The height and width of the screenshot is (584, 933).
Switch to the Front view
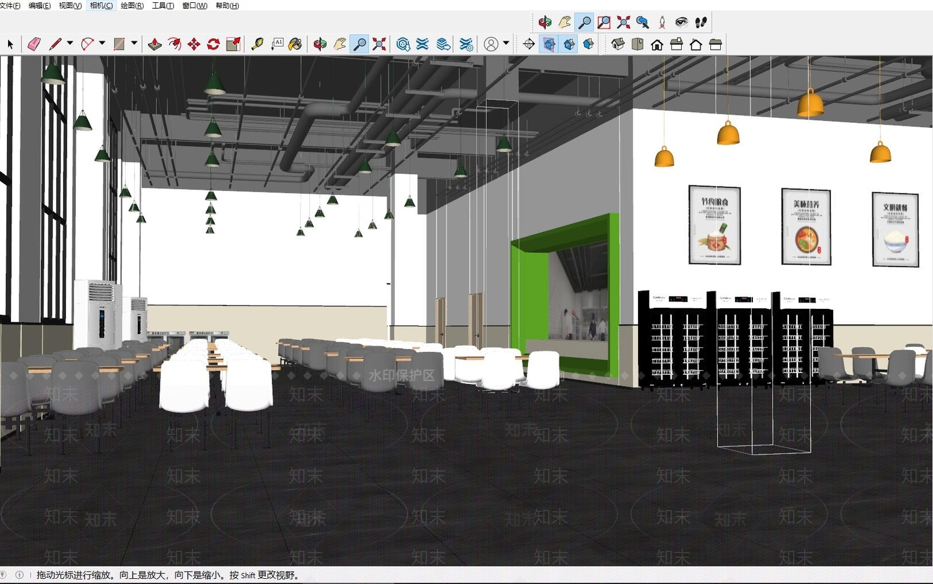[x=657, y=44]
